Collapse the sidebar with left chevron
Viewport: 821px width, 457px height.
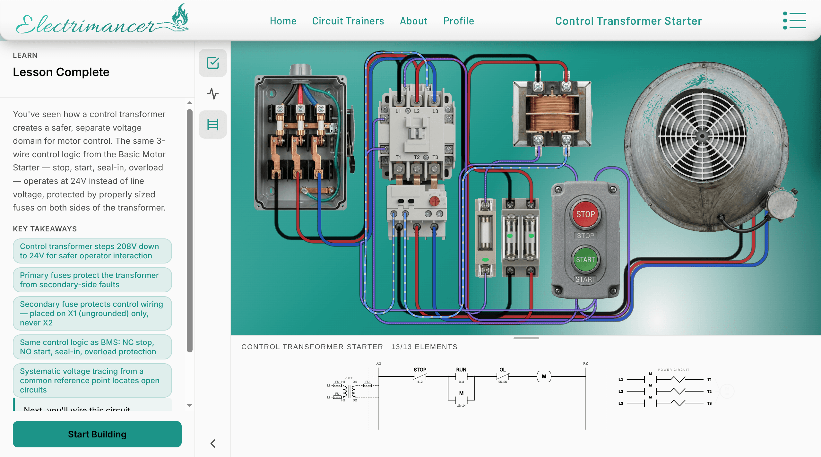coord(213,443)
